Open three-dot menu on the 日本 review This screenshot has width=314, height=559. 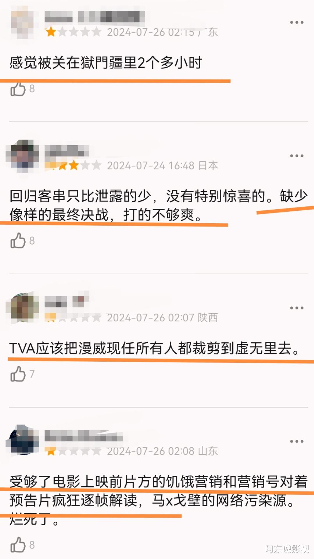297,156
